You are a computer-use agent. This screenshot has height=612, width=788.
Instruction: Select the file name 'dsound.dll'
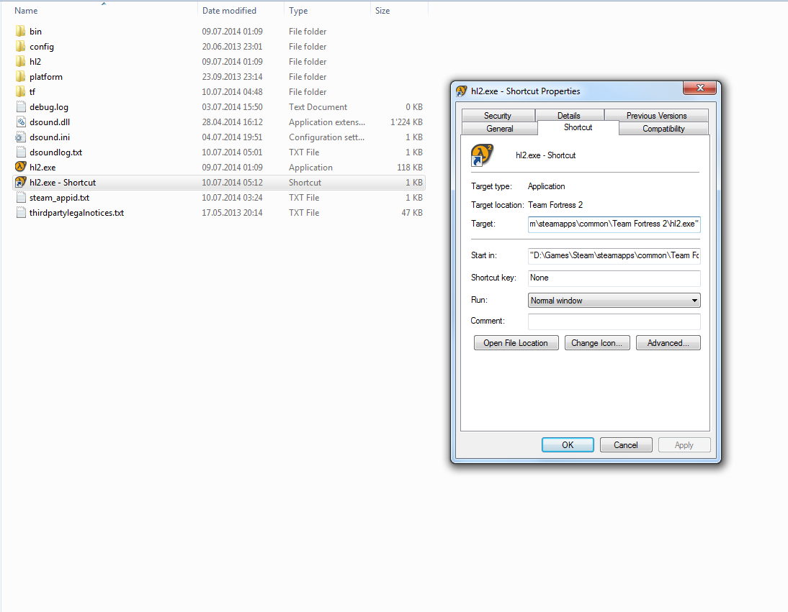50,122
